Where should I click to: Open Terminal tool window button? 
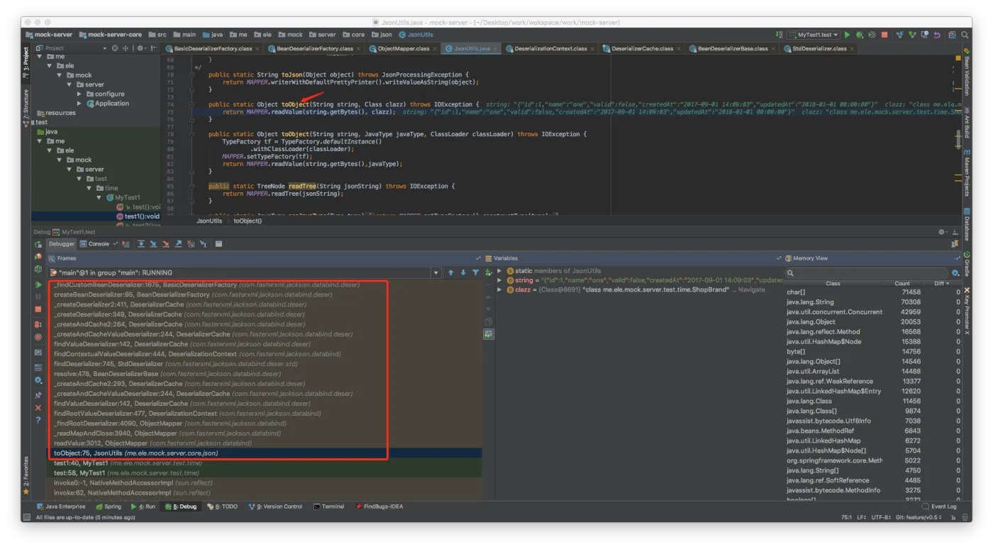pyautogui.click(x=328, y=507)
